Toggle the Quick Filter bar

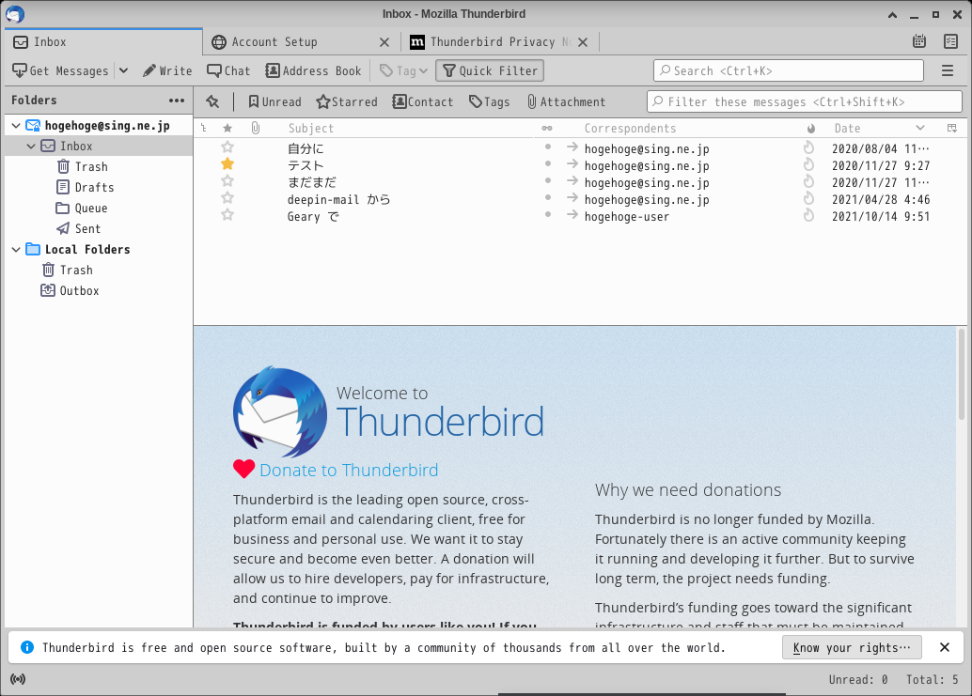click(490, 70)
